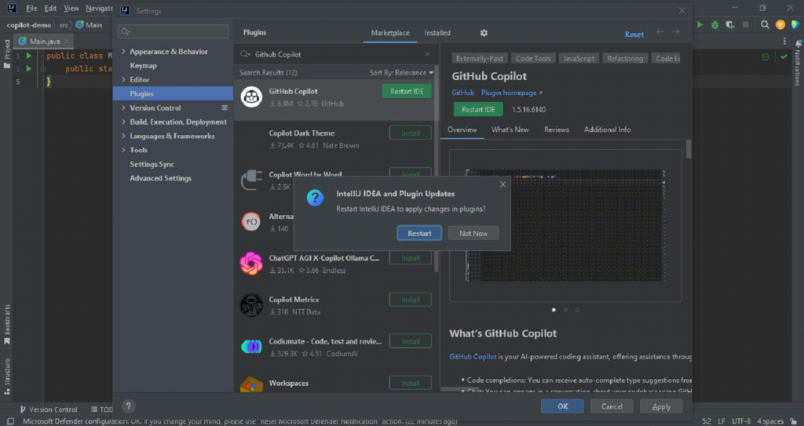
Task: Navigate back arrow in Settings header
Action: 660,32
